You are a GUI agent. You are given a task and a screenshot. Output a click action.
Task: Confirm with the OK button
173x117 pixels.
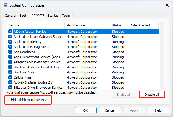point(85,110)
